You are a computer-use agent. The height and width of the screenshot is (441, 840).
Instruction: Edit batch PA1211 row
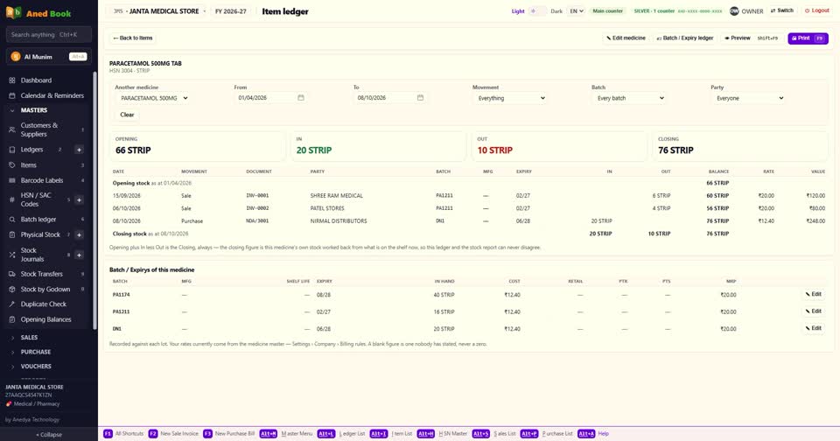tap(813, 311)
